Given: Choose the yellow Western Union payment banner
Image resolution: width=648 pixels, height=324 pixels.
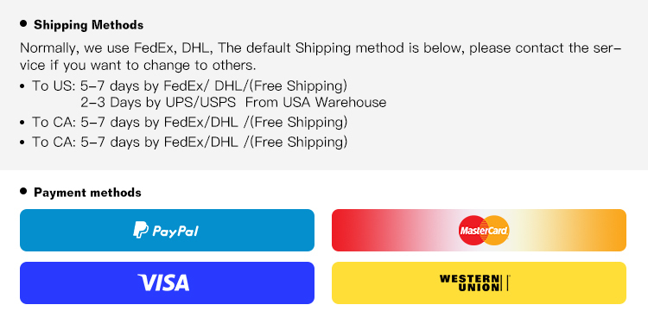Looking at the screenshot, I should pos(479,283).
